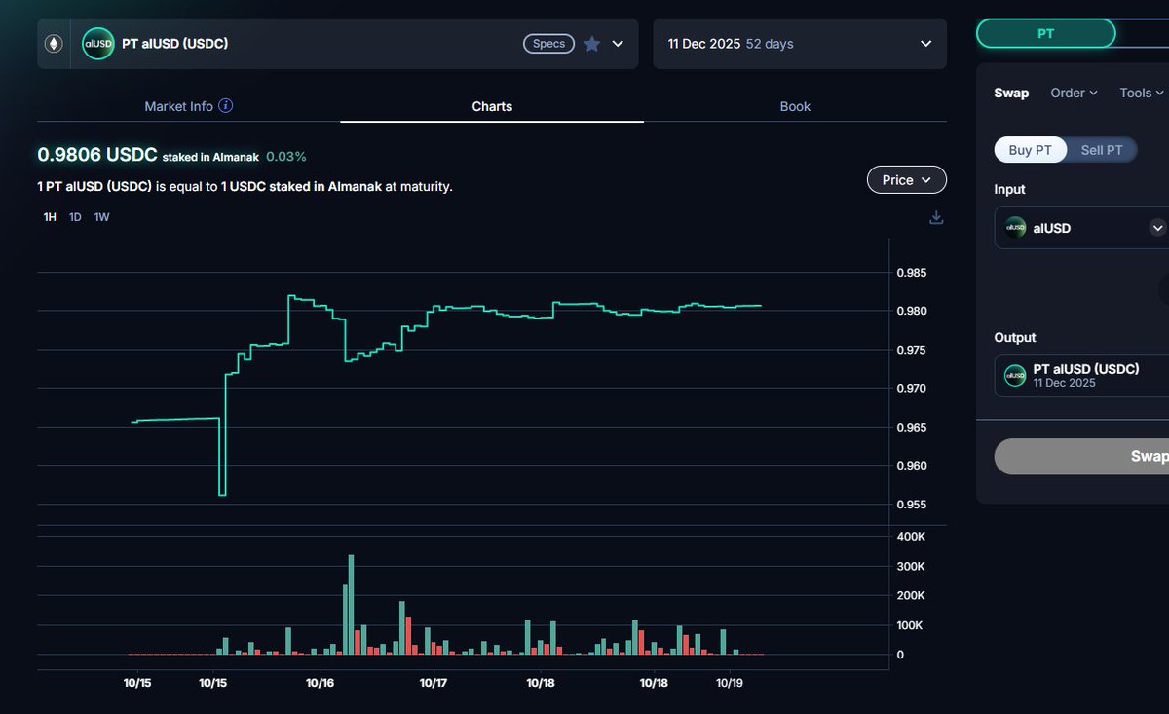Click the 10/17 date axis label
Image resolution: width=1169 pixels, height=714 pixels.
pos(434,683)
